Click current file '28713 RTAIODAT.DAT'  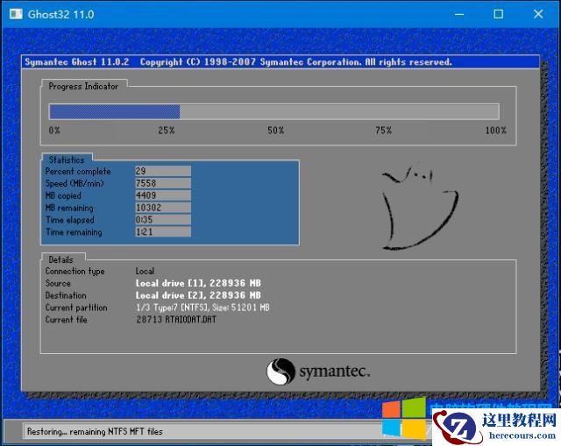[x=176, y=320]
